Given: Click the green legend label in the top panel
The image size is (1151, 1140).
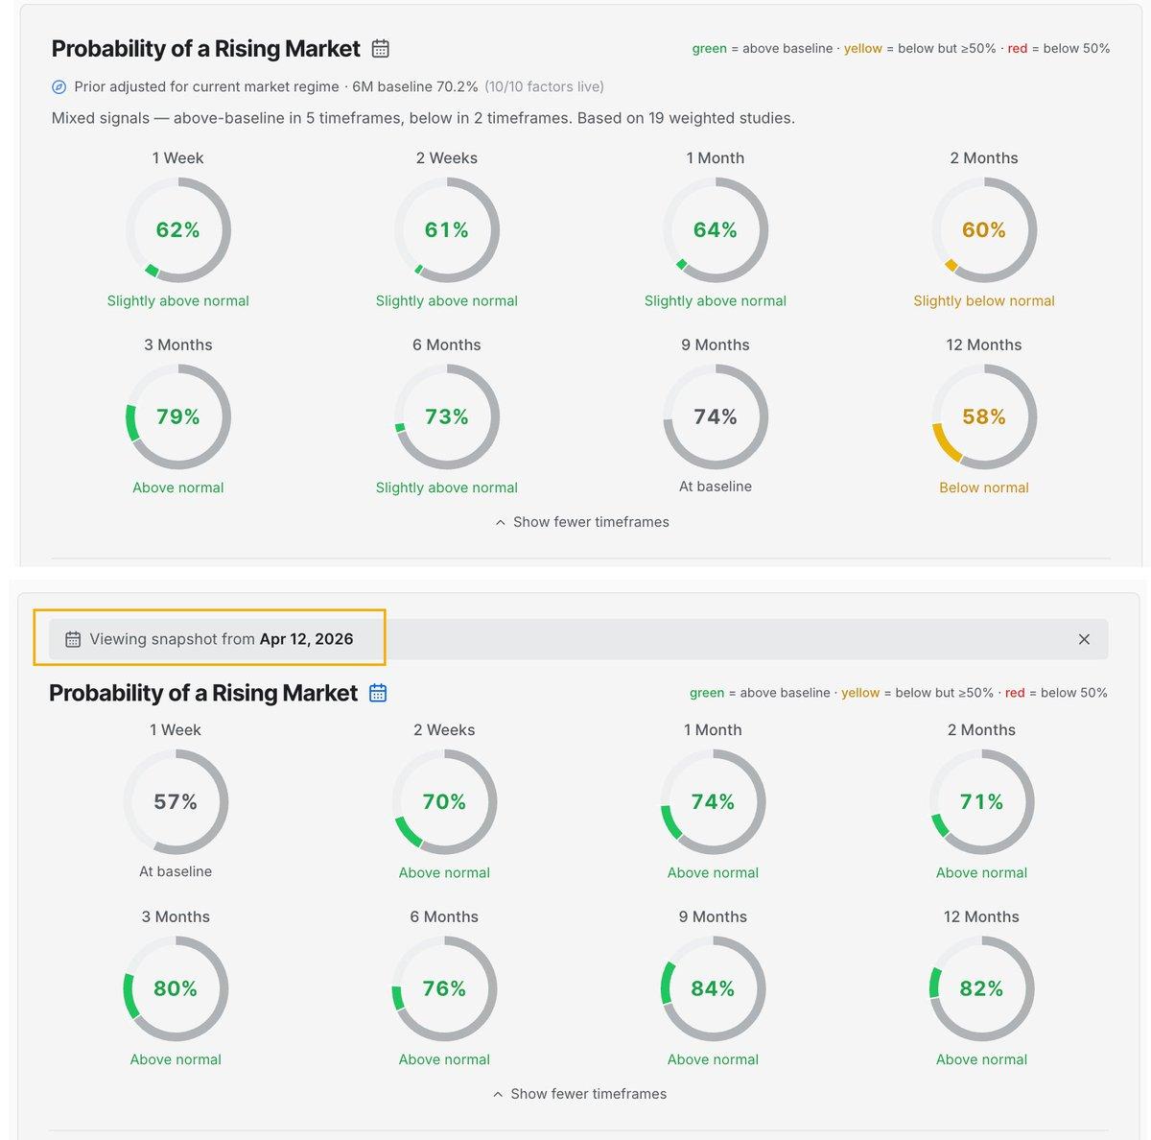Looking at the screenshot, I should pyautogui.click(x=708, y=48).
